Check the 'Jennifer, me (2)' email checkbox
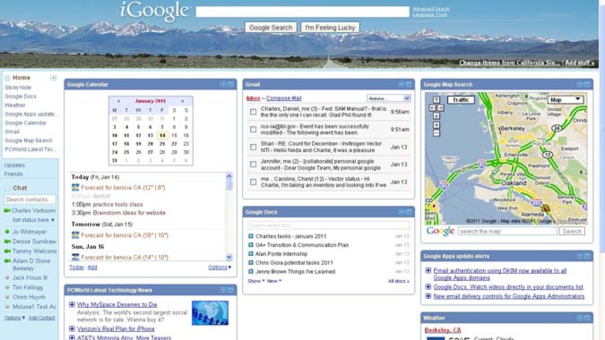 click(x=253, y=164)
